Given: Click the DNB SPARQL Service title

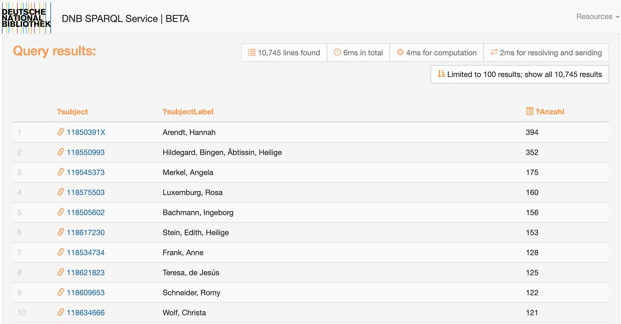Looking at the screenshot, I should [x=125, y=19].
